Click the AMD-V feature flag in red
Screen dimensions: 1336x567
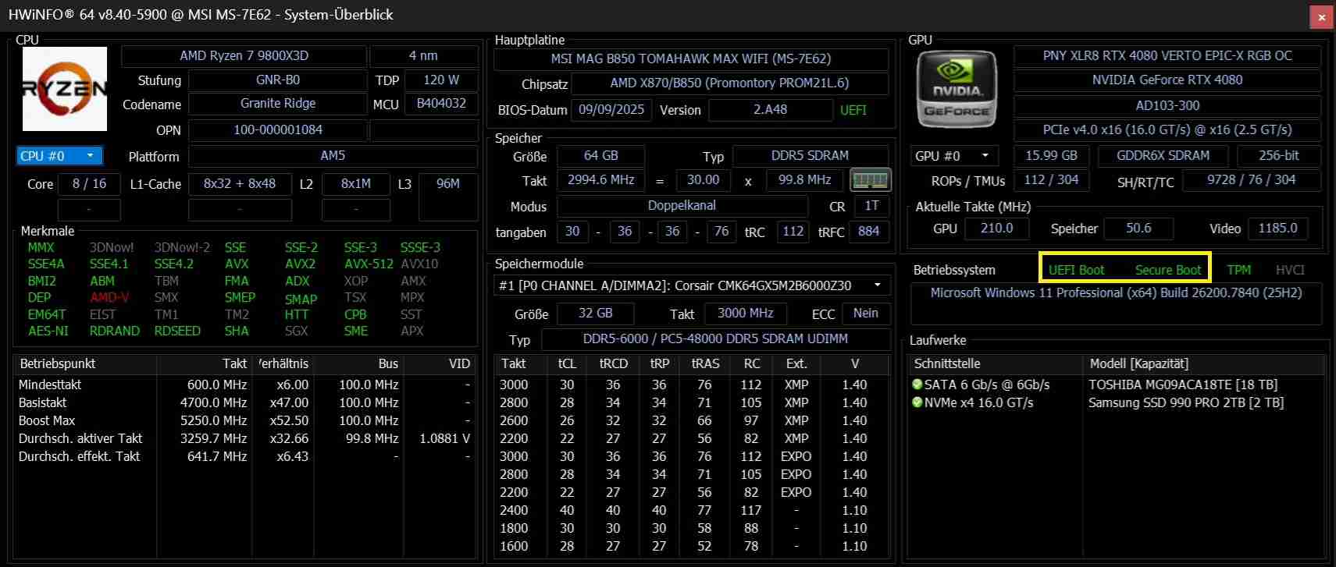[x=109, y=298]
